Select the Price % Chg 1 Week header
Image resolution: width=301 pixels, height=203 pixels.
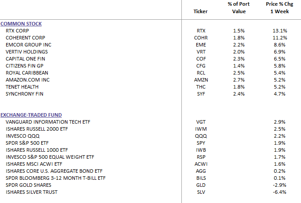tap(277, 7)
